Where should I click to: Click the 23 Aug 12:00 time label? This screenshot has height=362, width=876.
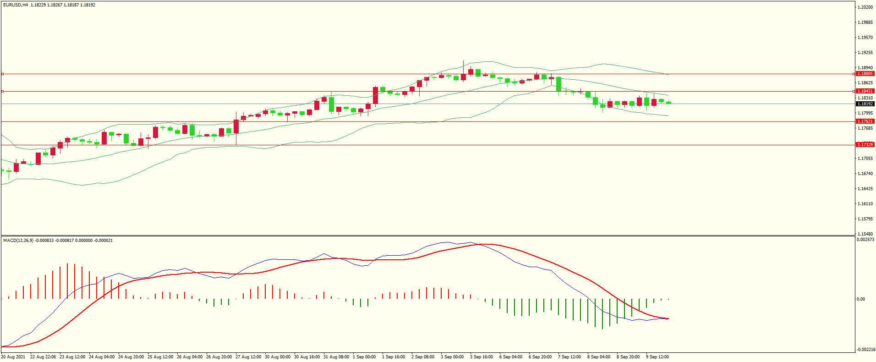click(72, 357)
